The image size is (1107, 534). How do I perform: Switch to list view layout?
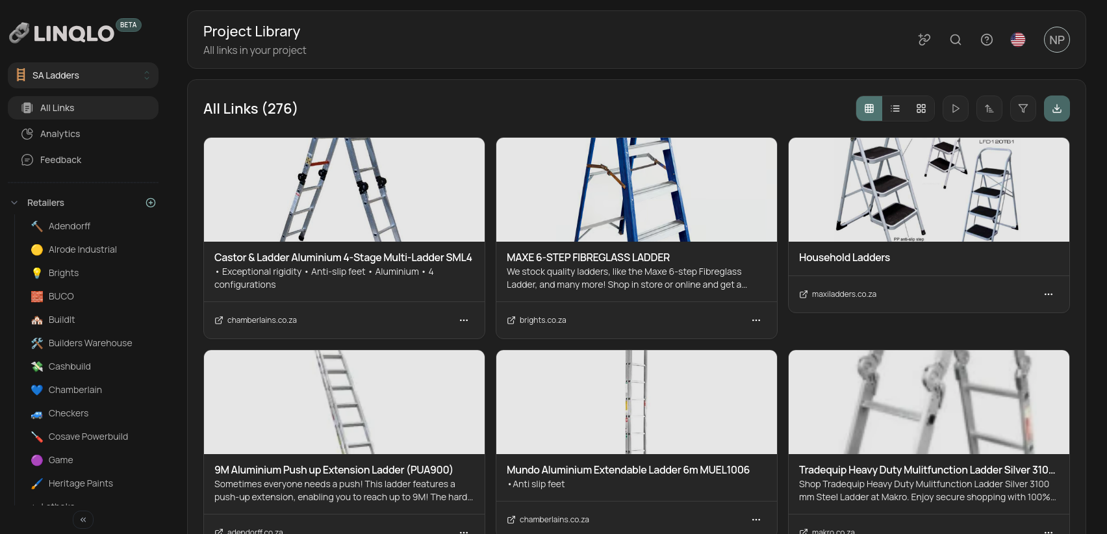[x=895, y=108]
